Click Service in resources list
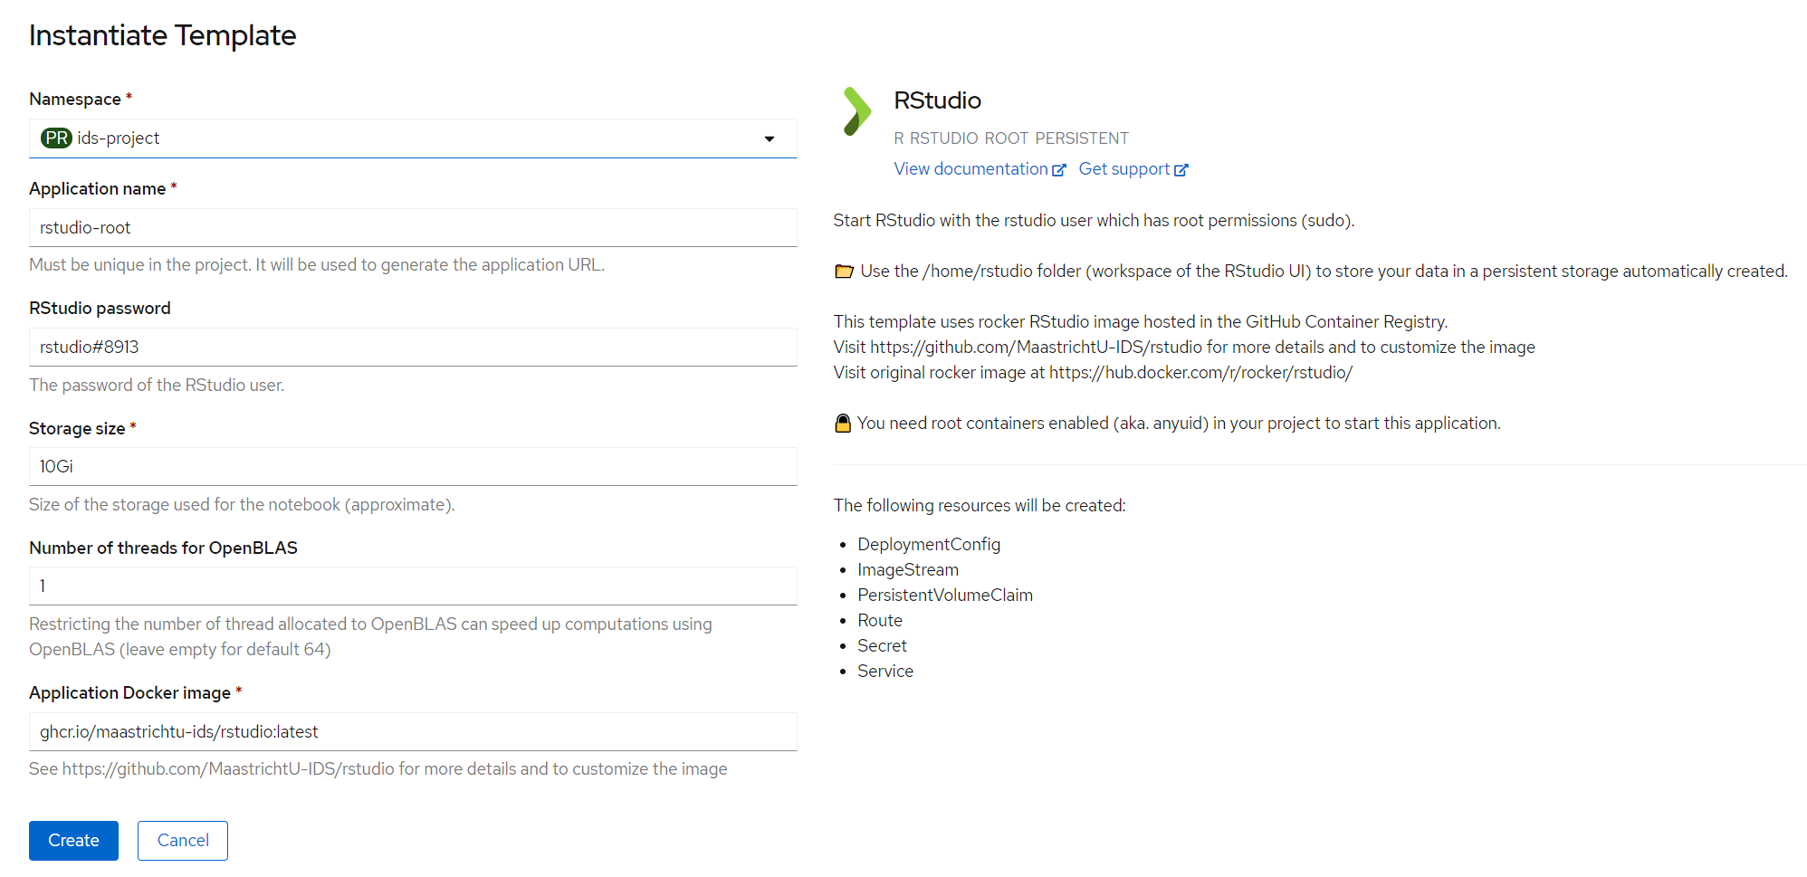This screenshot has width=1807, height=877. [885, 672]
